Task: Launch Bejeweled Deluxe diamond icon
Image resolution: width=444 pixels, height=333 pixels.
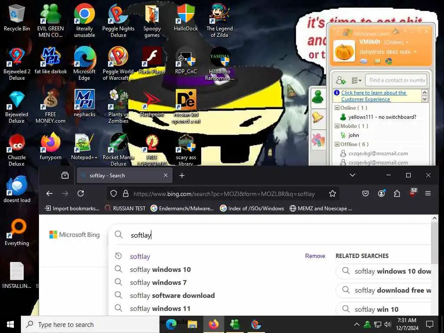Action: click(x=17, y=107)
